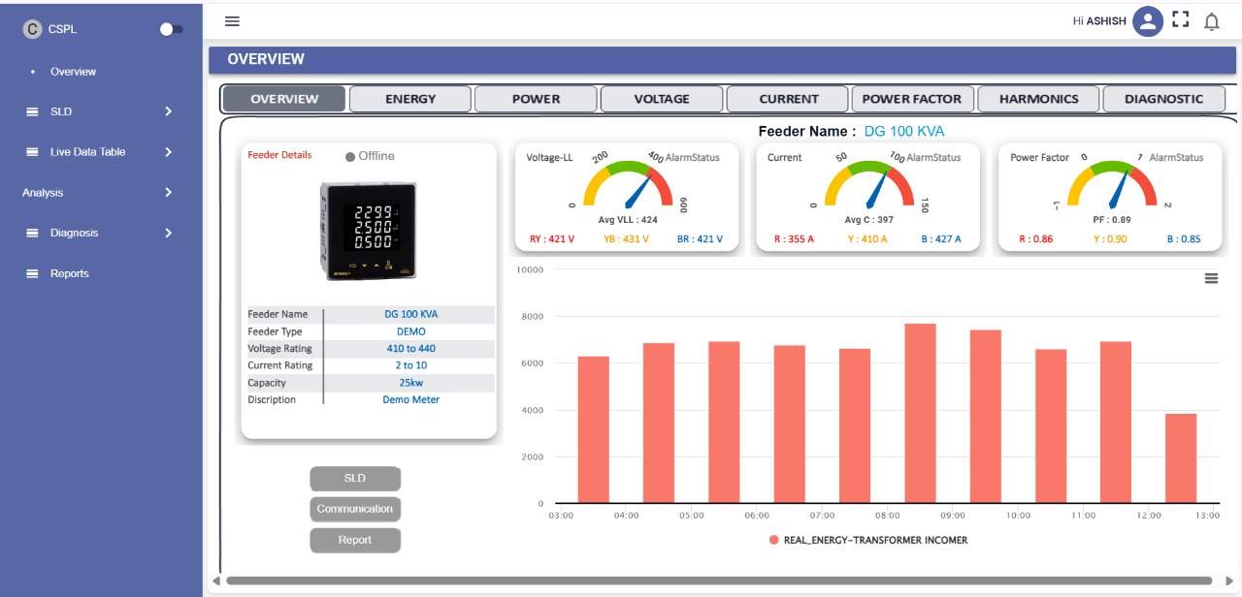Switch to the ENERGY tab
Image resolution: width=1242 pixels, height=597 pixels.
click(410, 98)
